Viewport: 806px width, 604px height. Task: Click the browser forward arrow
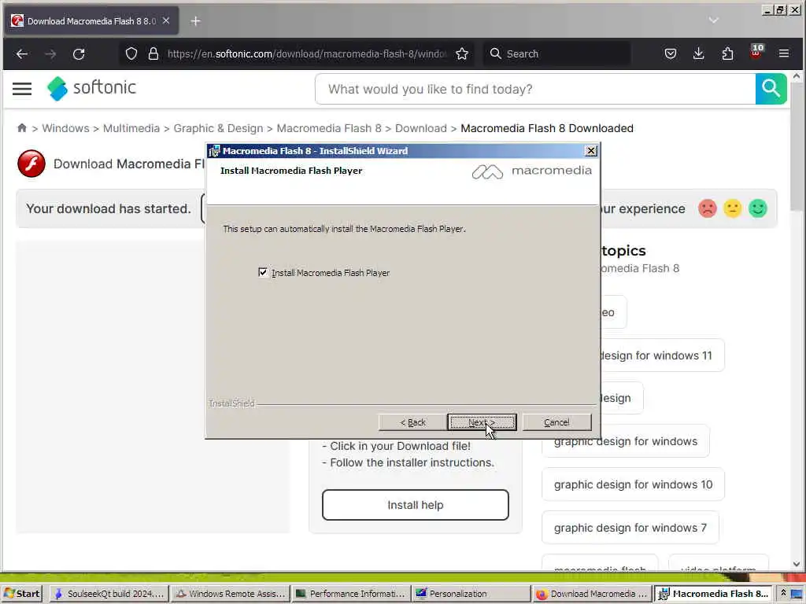[x=50, y=54]
